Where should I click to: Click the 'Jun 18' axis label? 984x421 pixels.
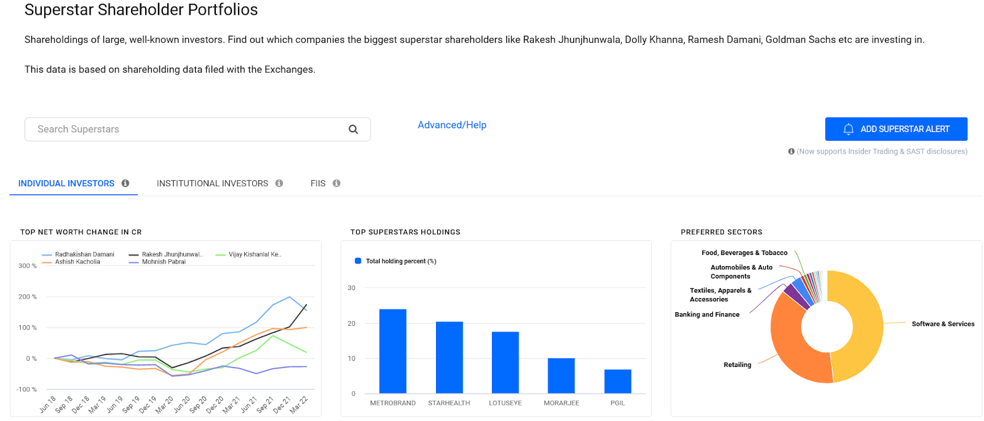(47, 404)
